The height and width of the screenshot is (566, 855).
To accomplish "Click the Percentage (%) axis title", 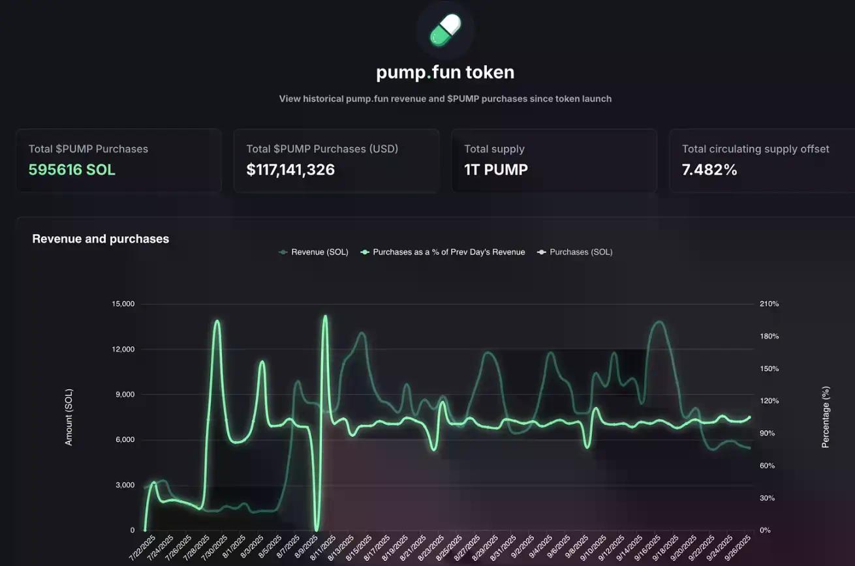I will click(x=826, y=417).
